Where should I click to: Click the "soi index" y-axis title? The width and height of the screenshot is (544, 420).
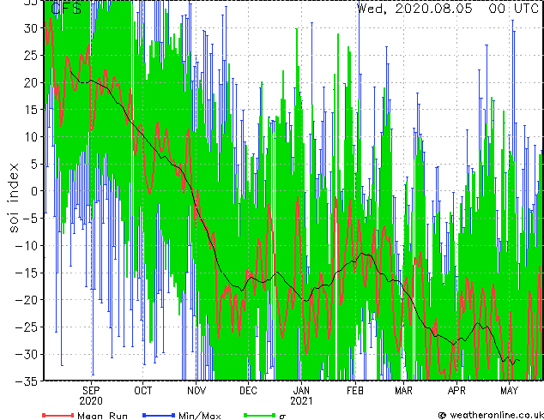pyautogui.click(x=13, y=197)
